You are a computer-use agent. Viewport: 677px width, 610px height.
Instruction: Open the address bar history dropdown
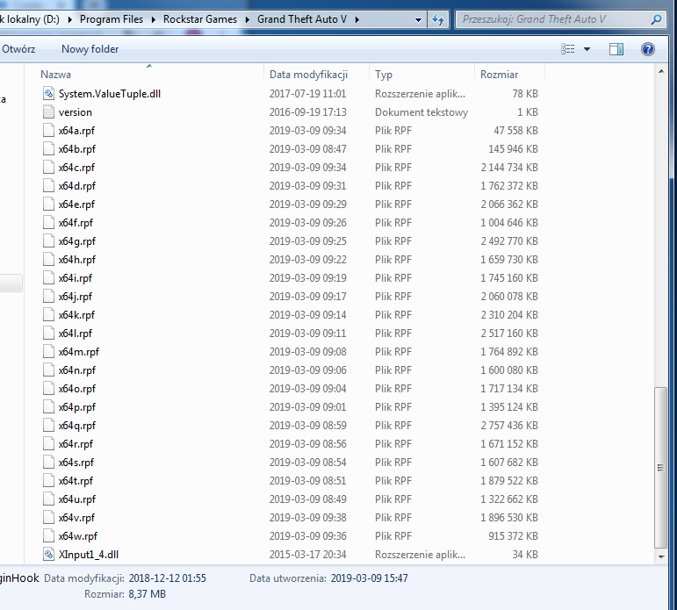coord(418,20)
